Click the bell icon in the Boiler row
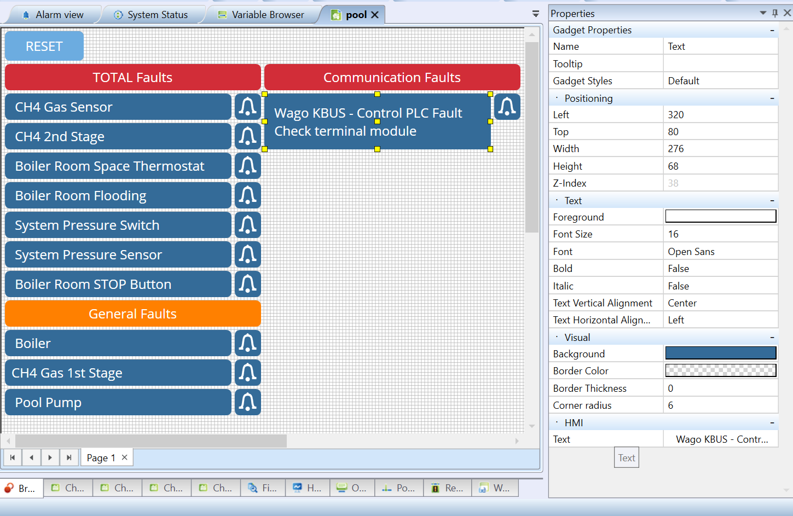This screenshot has width=793, height=516. click(x=248, y=343)
